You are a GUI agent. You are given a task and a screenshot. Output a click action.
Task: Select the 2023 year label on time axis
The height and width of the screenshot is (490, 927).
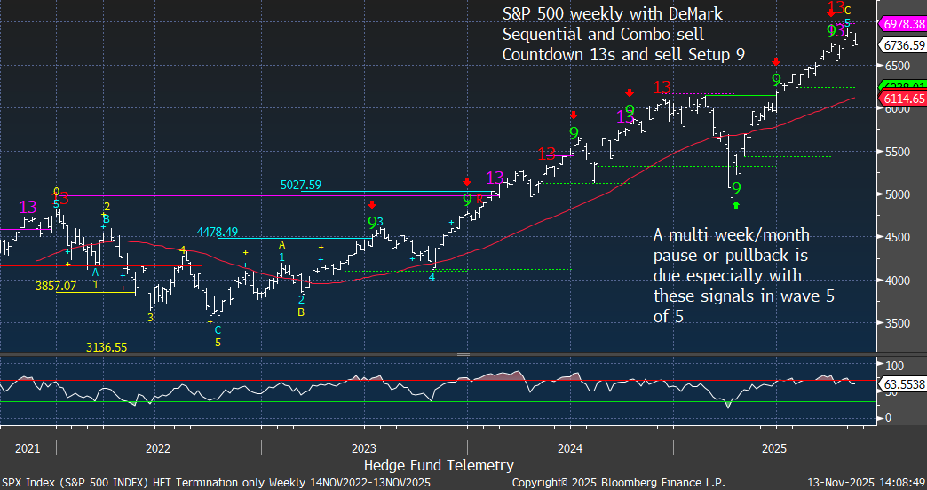[x=364, y=448]
